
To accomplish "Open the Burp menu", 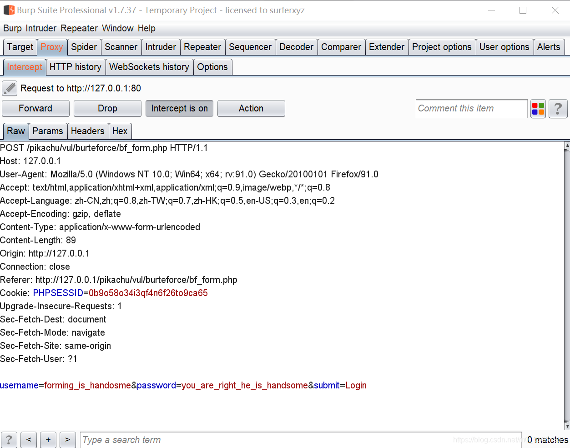I will coord(12,28).
